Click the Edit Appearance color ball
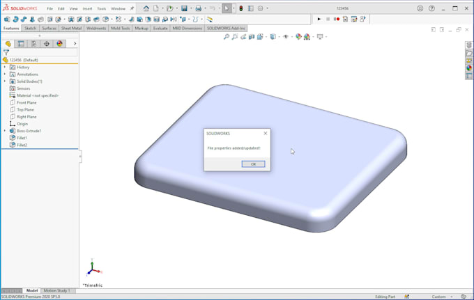The height and width of the screenshot is (300, 474). 298,36
